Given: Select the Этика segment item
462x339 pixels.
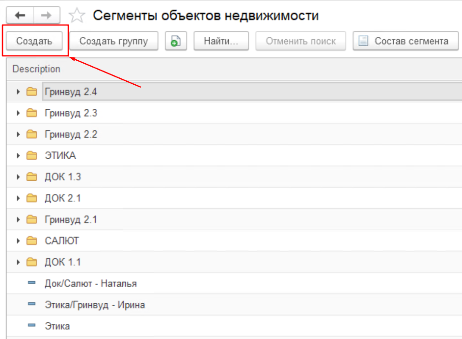Looking at the screenshot, I should click(57, 326).
